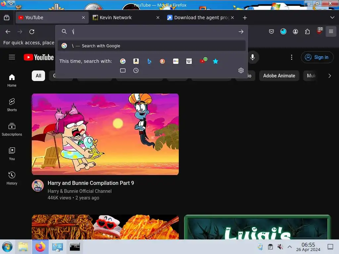Search in history clock icon
The image size is (339, 254).
136,70
